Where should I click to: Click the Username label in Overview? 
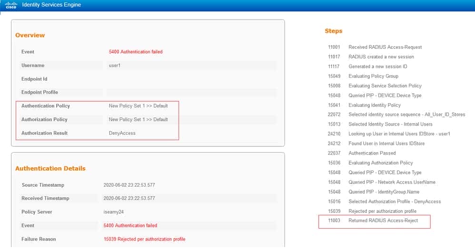(x=33, y=66)
